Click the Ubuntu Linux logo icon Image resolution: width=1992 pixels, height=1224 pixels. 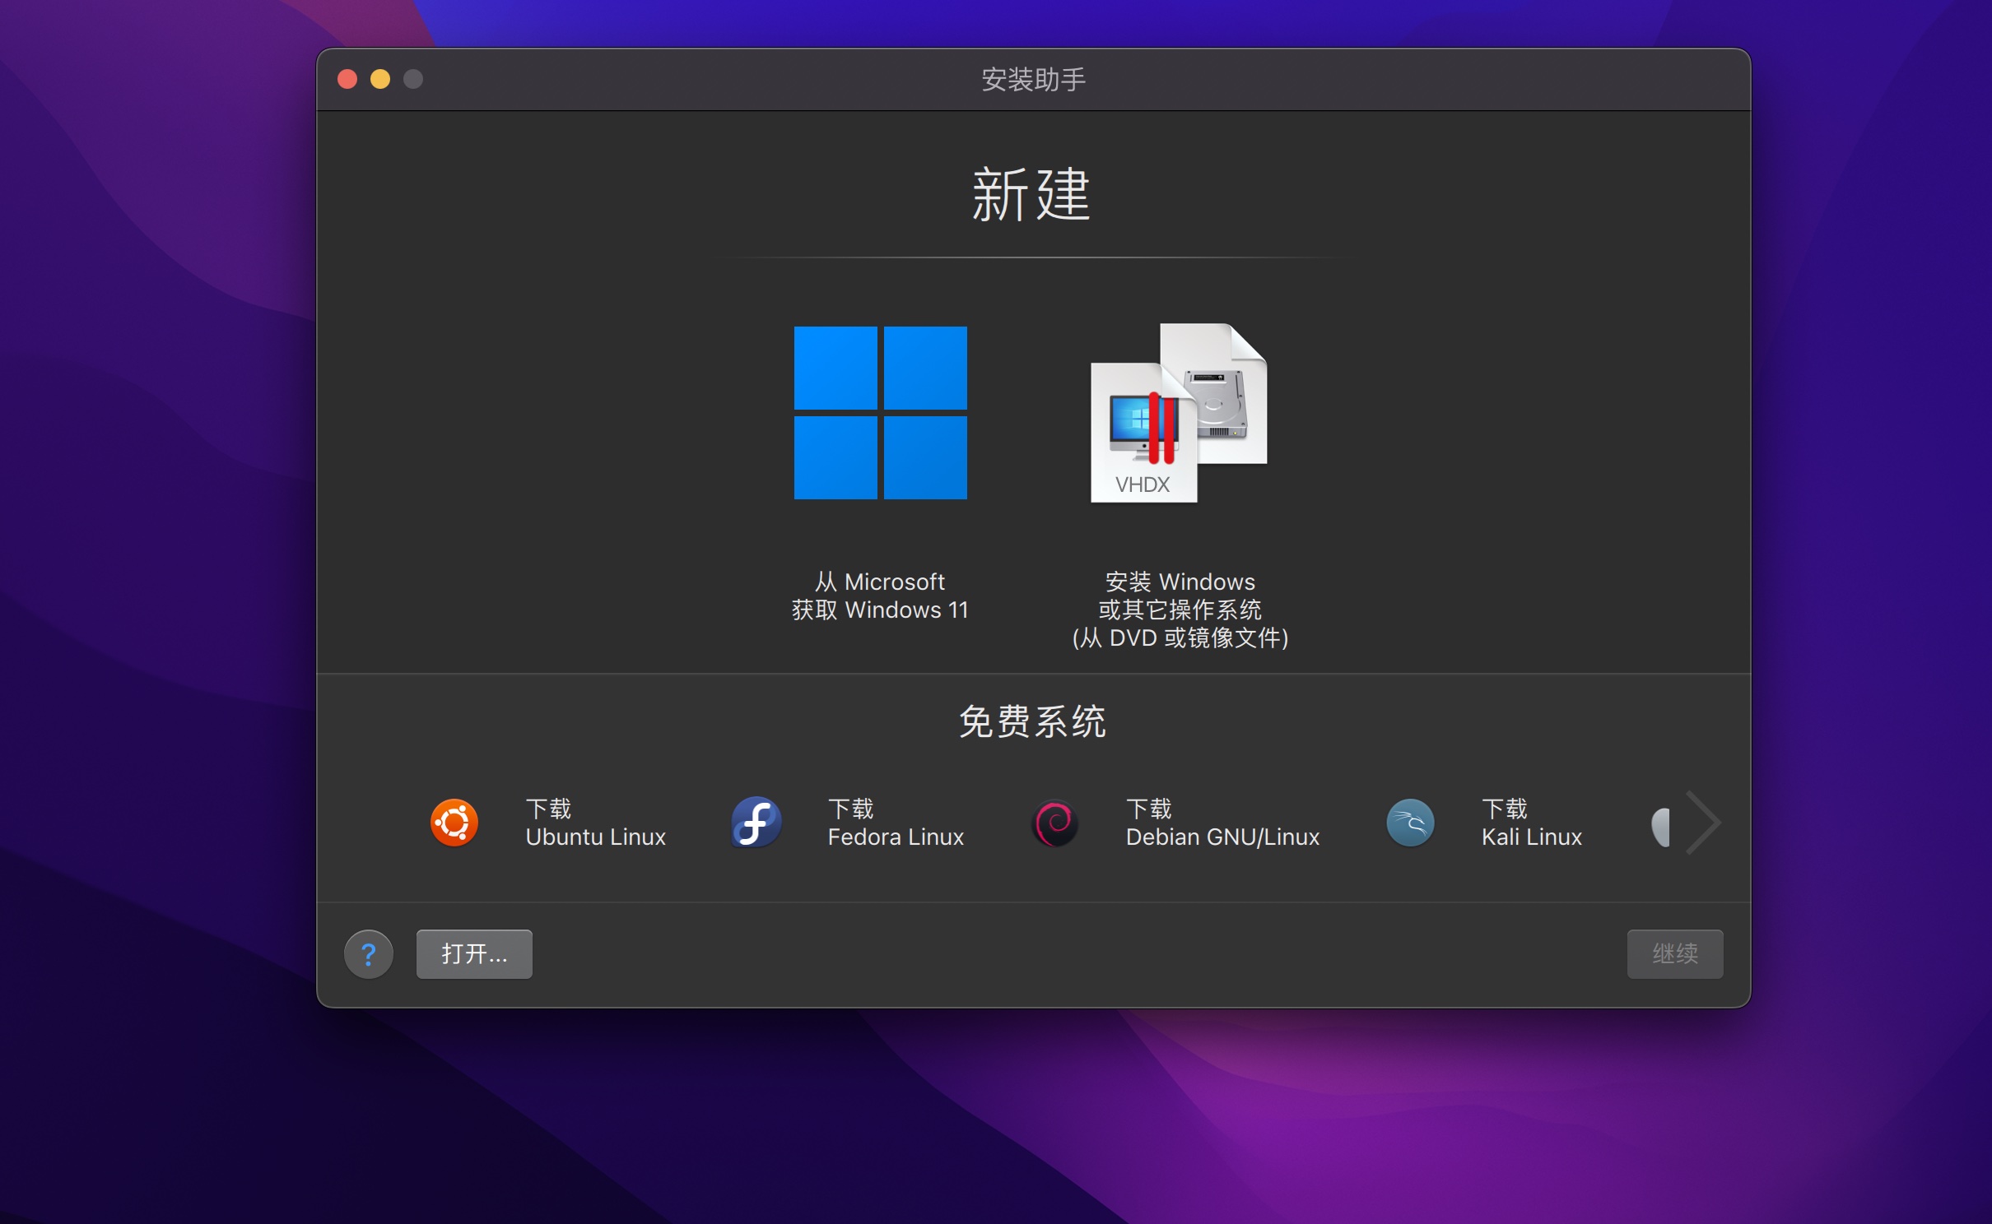(454, 823)
